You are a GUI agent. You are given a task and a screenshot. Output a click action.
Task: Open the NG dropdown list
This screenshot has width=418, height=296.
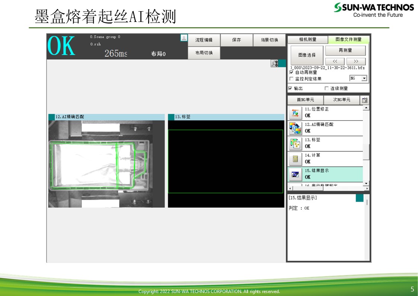pos(364,78)
